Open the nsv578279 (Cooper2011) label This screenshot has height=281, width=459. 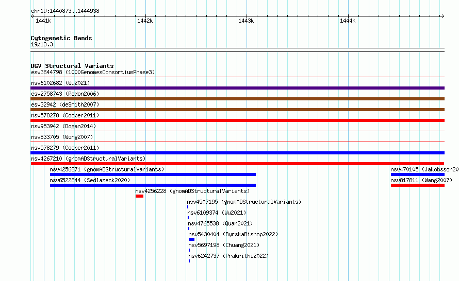click(x=65, y=148)
